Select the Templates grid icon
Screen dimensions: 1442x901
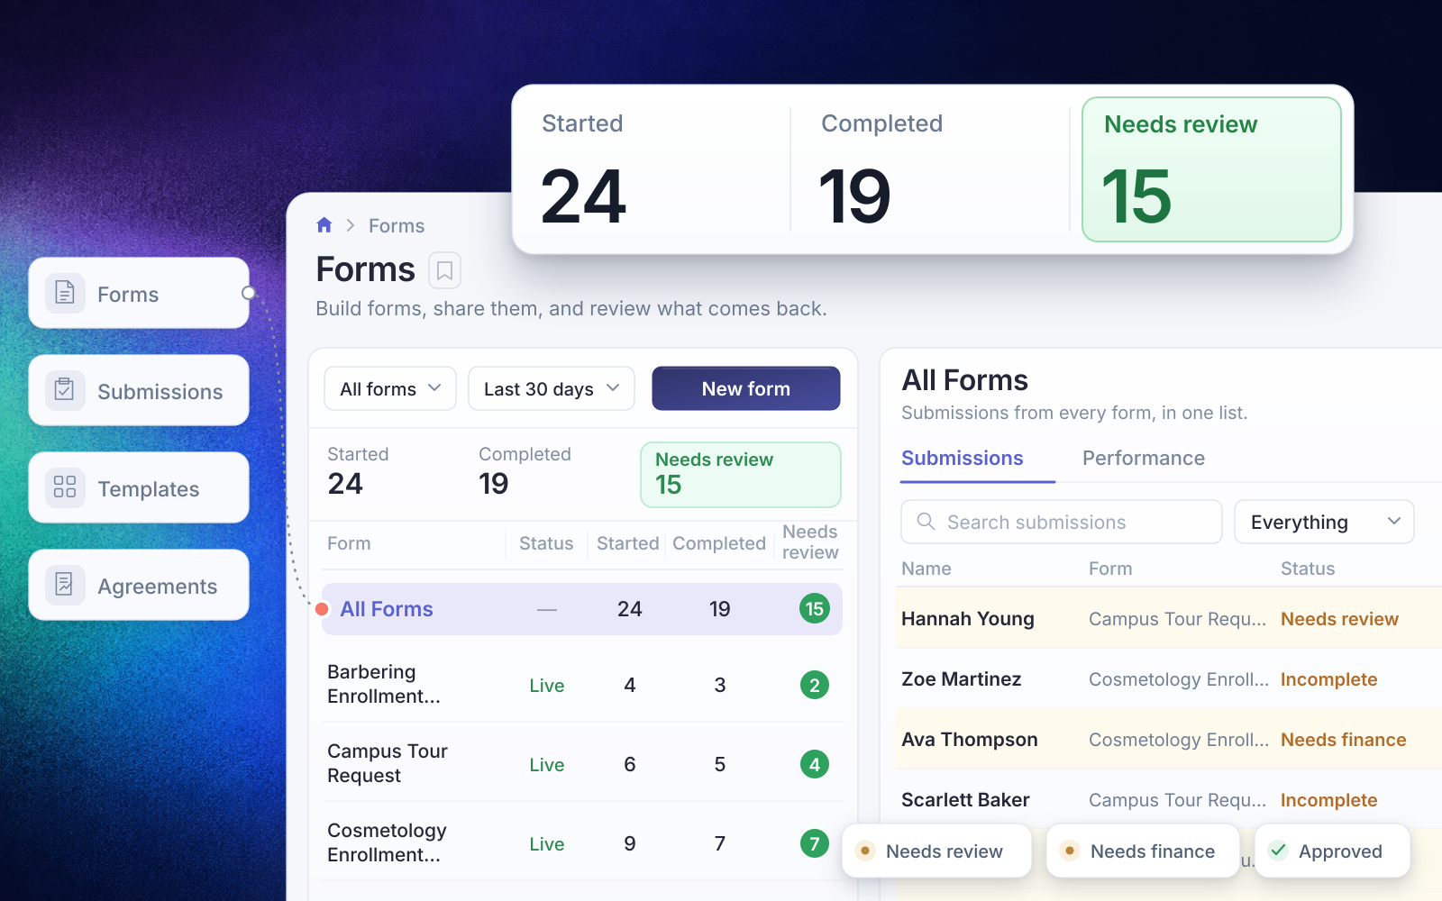click(65, 487)
